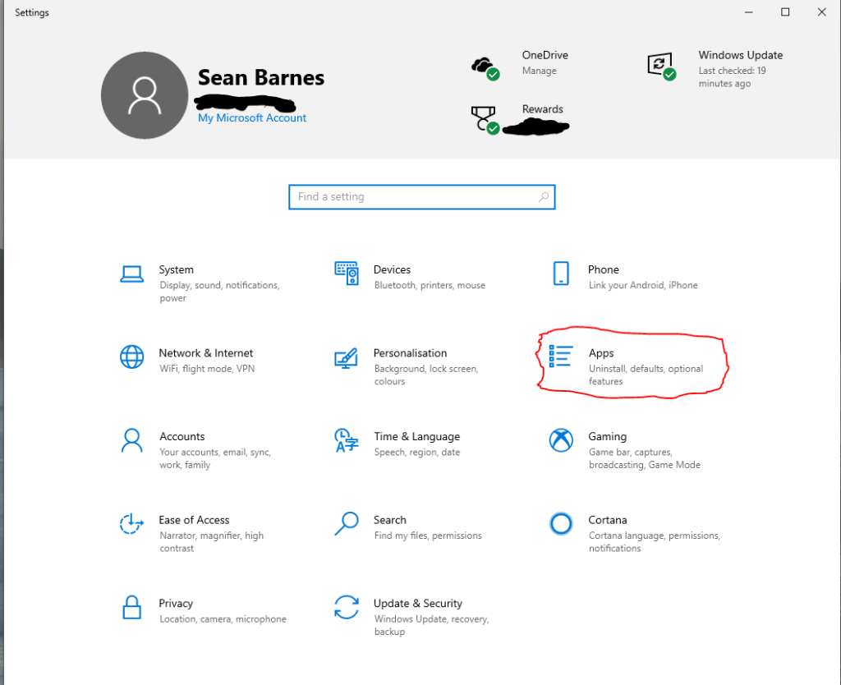Open the My Microsoft Account link

[x=251, y=118]
